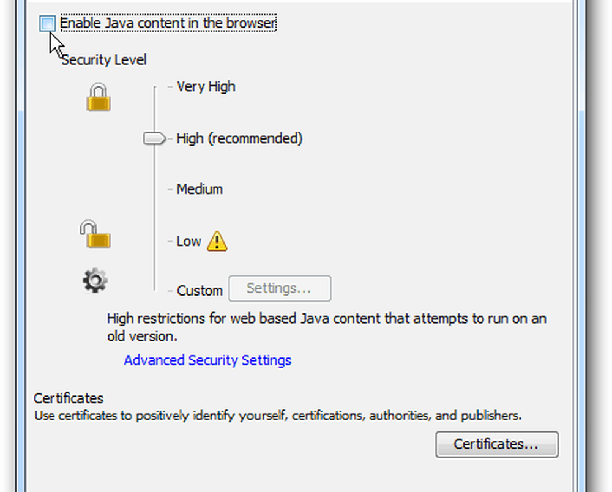Toggle the Enable Java content checkbox
The height and width of the screenshot is (492, 612).
point(47,24)
